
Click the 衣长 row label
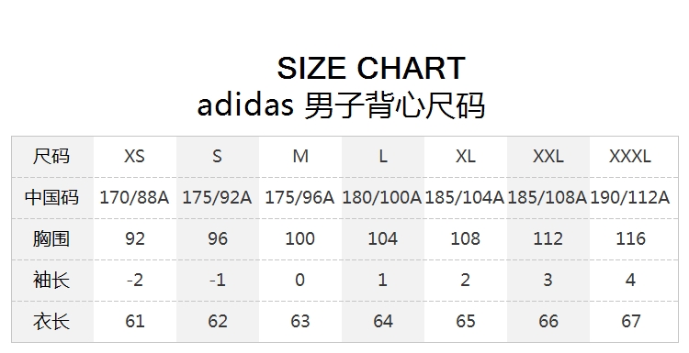[x=51, y=321]
